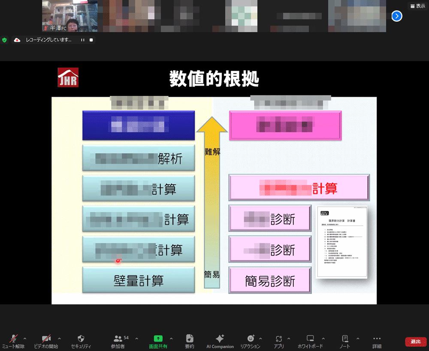Pause the recording
429x351 pixels.
pos(82,40)
